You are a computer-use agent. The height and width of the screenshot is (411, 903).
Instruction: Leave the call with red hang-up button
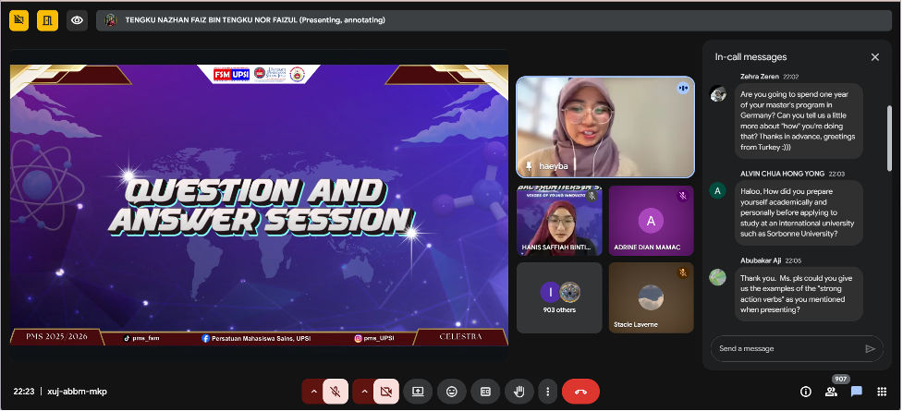tap(580, 392)
